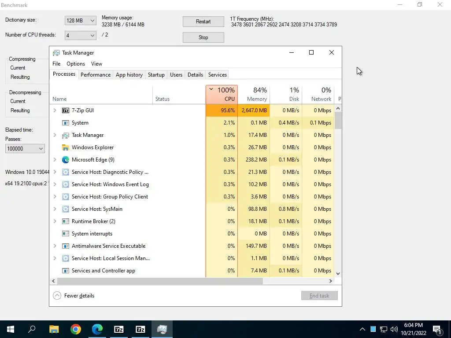Image resolution: width=451 pixels, height=338 pixels.
Task: Click the System interrupts process icon
Action: click(66, 234)
